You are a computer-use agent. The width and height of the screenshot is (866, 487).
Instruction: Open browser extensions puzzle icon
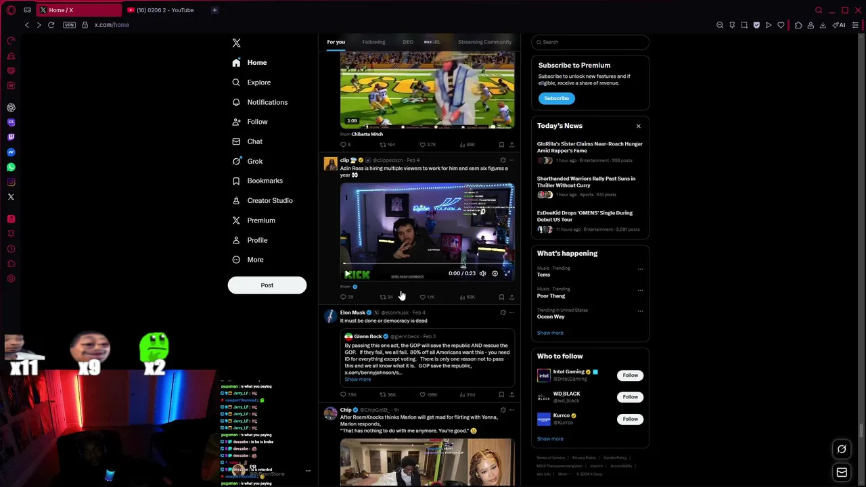point(798,25)
